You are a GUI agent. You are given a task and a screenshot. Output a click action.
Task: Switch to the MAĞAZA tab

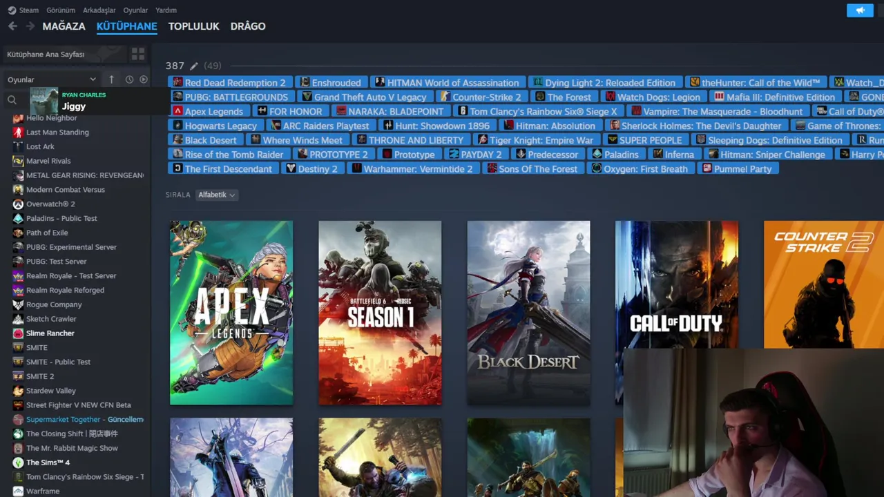(x=64, y=26)
